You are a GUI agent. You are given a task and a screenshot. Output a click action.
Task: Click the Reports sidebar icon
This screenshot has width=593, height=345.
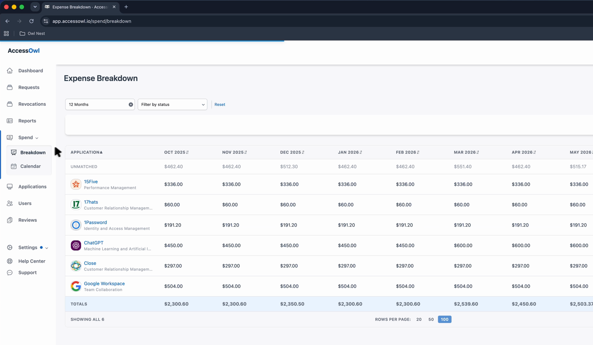pos(10,121)
